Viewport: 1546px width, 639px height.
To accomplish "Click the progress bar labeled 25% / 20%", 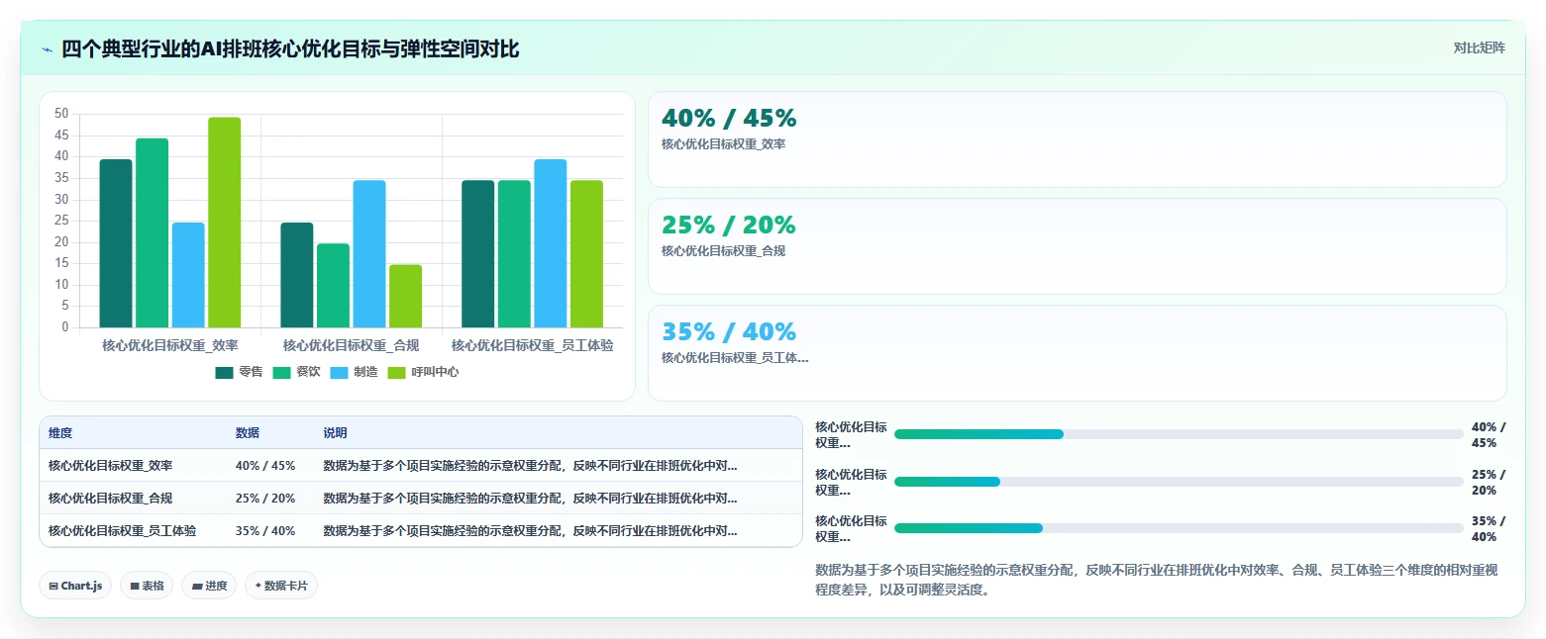I will click(1179, 482).
